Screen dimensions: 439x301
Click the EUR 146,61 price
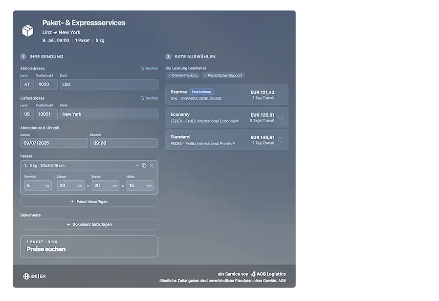(263, 137)
